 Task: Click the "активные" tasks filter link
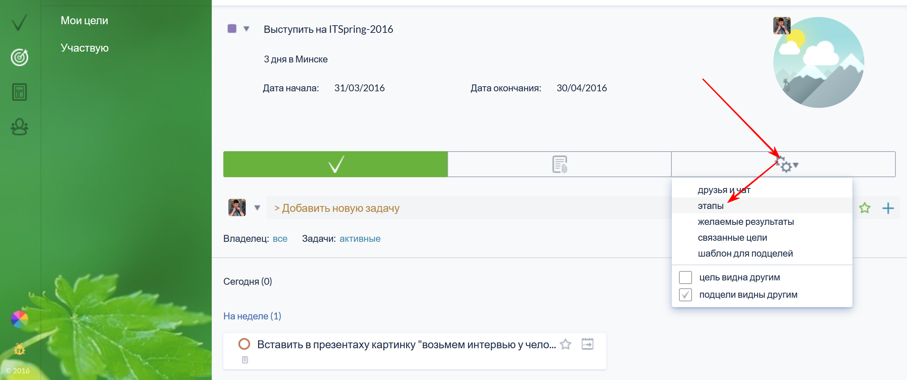[360, 239]
